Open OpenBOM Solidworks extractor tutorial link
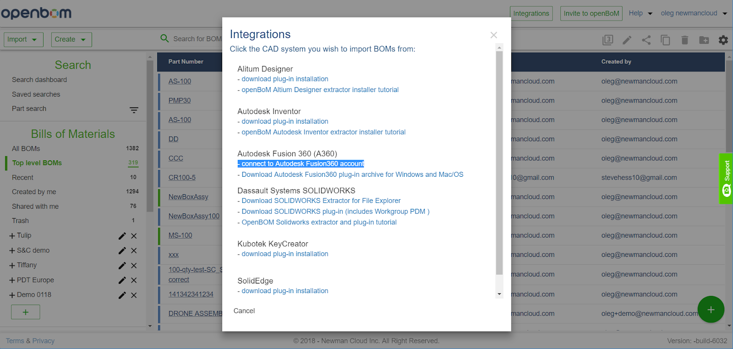The image size is (733, 349). pos(319,222)
